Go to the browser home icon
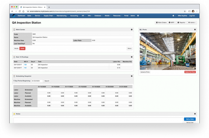This screenshot has width=209, height=138. pyautogui.click(x=23, y=11)
